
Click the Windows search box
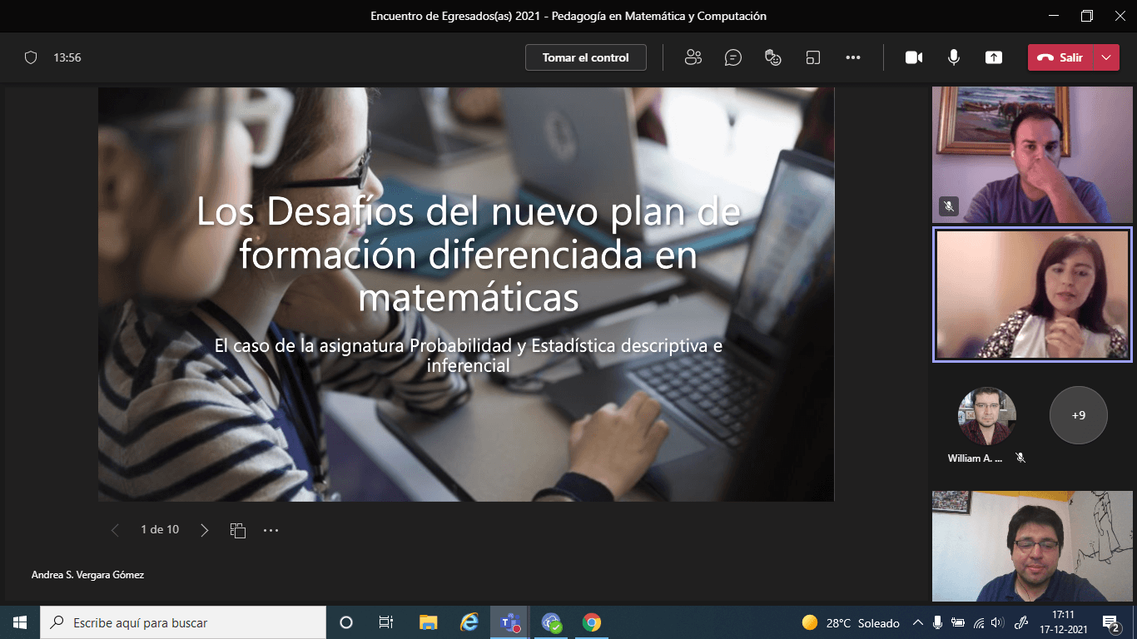click(x=183, y=622)
